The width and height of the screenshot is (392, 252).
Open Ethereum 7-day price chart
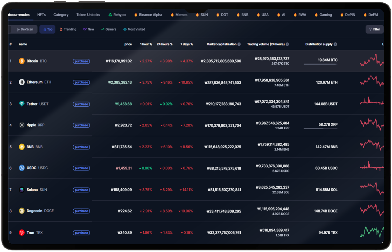372,81
